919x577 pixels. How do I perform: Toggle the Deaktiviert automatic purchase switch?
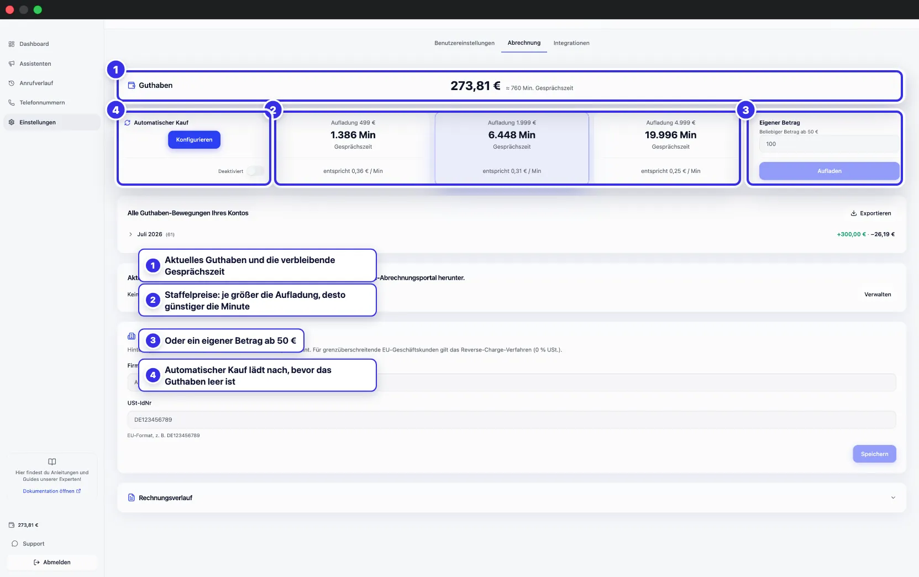pyautogui.click(x=255, y=171)
